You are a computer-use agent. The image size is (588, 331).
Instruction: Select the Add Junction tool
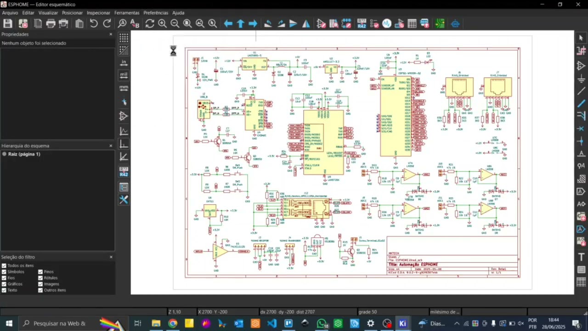tap(581, 141)
